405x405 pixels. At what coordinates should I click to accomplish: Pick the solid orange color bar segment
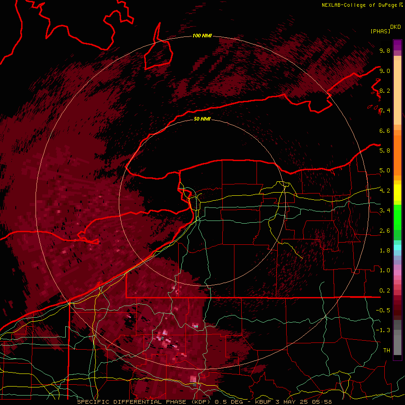coord(397,156)
